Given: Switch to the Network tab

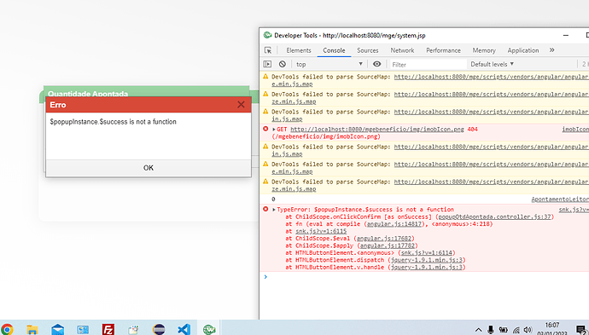Looking at the screenshot, I should [x=402, y=50].
